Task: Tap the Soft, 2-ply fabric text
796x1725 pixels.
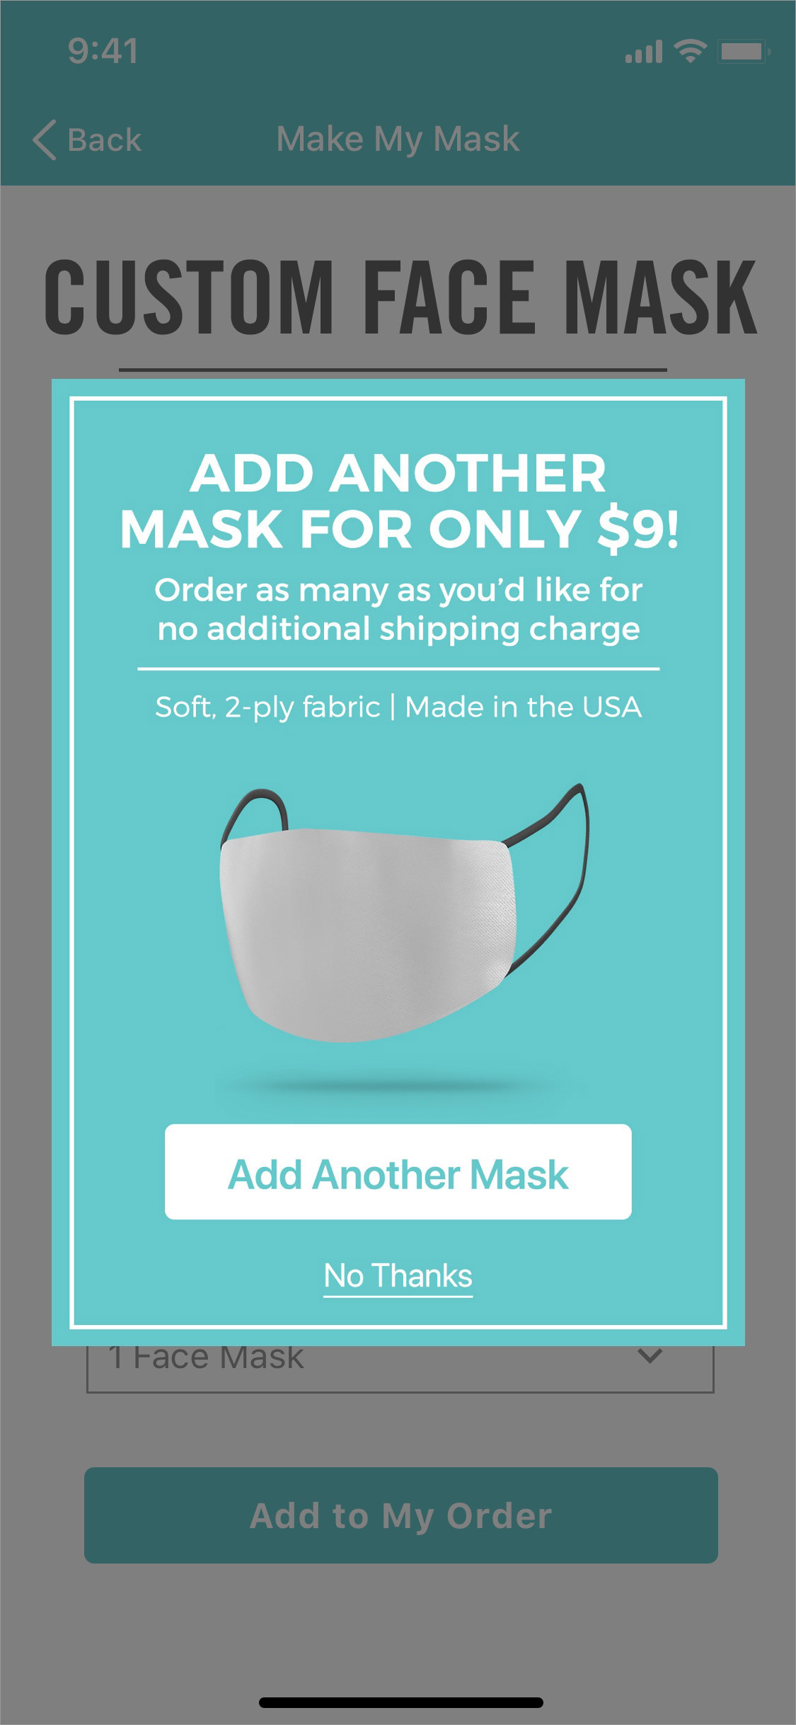Action: [267, 707]
